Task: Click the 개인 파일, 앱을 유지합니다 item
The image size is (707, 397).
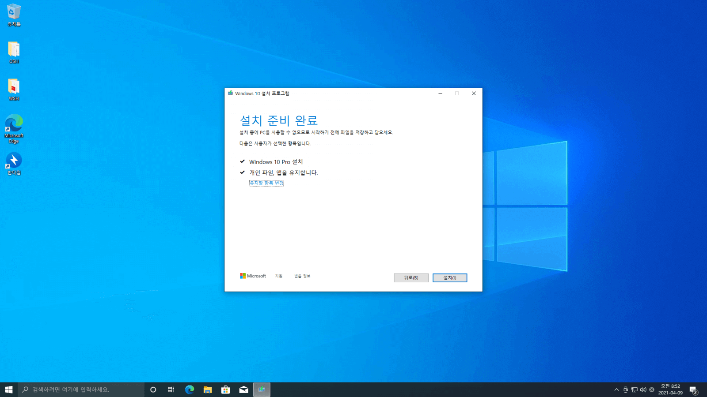Action: click(x=283, y=172)
